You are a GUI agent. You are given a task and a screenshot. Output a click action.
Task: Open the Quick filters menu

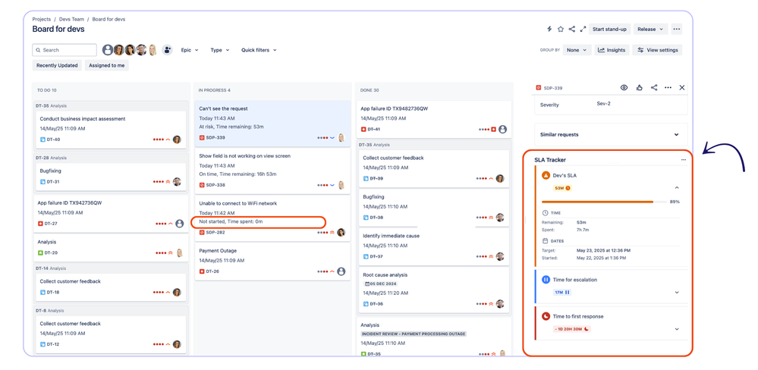(259, 50)
